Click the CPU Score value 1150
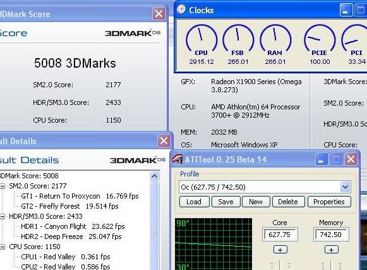The height and width of the screenshot is (270, 367). point(113,120)
